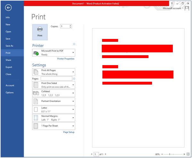
Task: Click the back arrow to exit backstage
Action: [8, 8]
